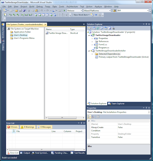
Task: Toggle auto-hide pin on Error List panel
Action: pyautogui.click(x=81, y=123)
